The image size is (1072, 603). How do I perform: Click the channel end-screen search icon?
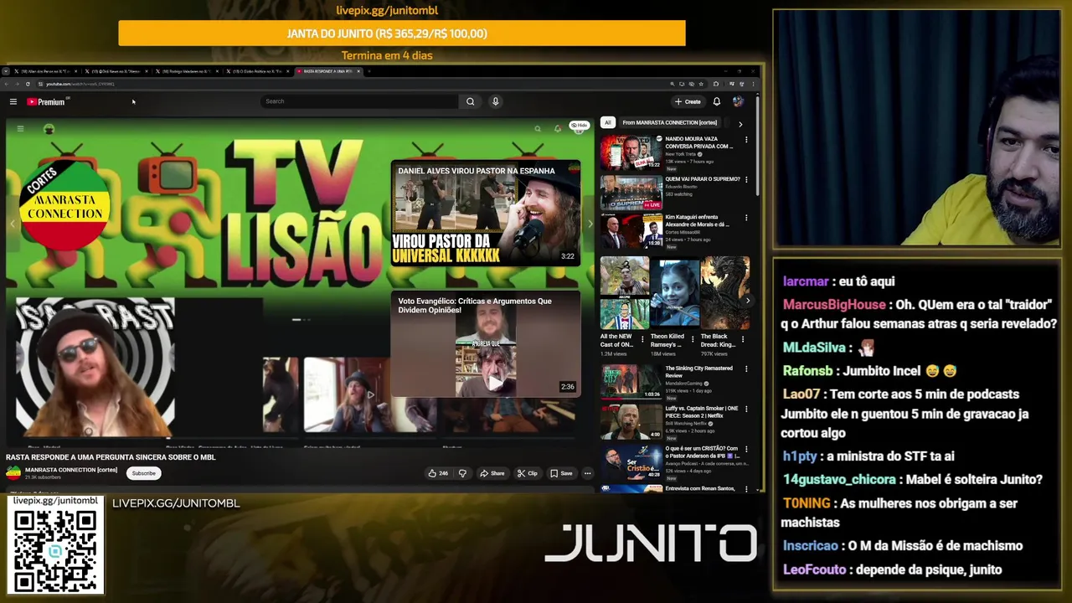538,129
